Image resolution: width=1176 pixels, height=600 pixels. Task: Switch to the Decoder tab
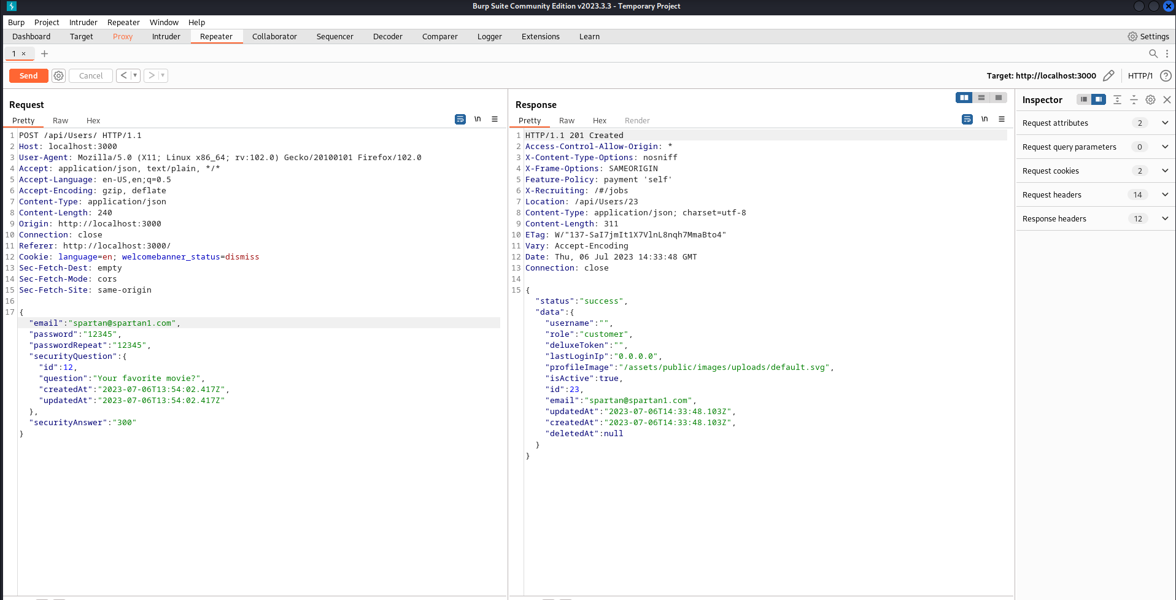click(388, 36)
